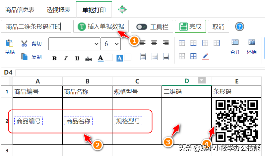Select the 规格型号 data field in row 2
Screen dimensions: 265x156
click(128, 121)
